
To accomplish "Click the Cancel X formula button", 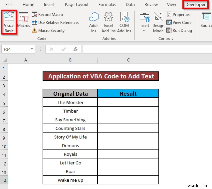I will tap(52, 49).
